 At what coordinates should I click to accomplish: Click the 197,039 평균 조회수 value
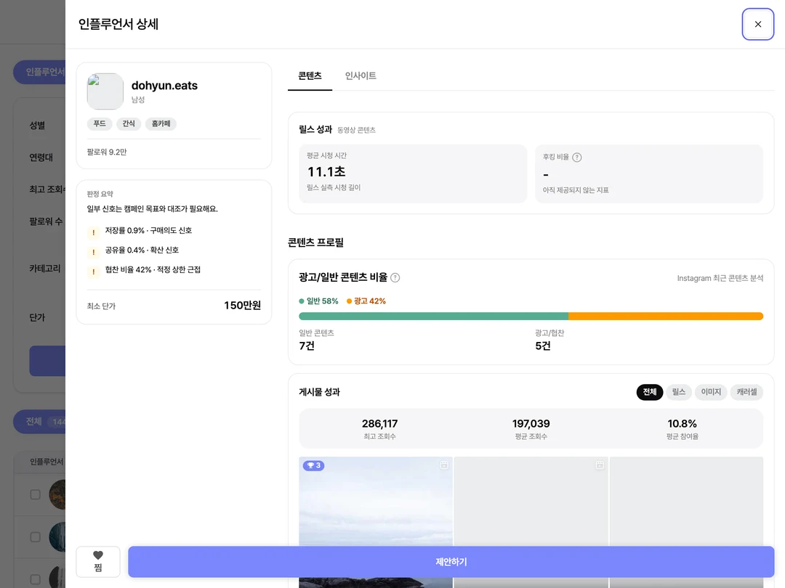coord(531,423)
